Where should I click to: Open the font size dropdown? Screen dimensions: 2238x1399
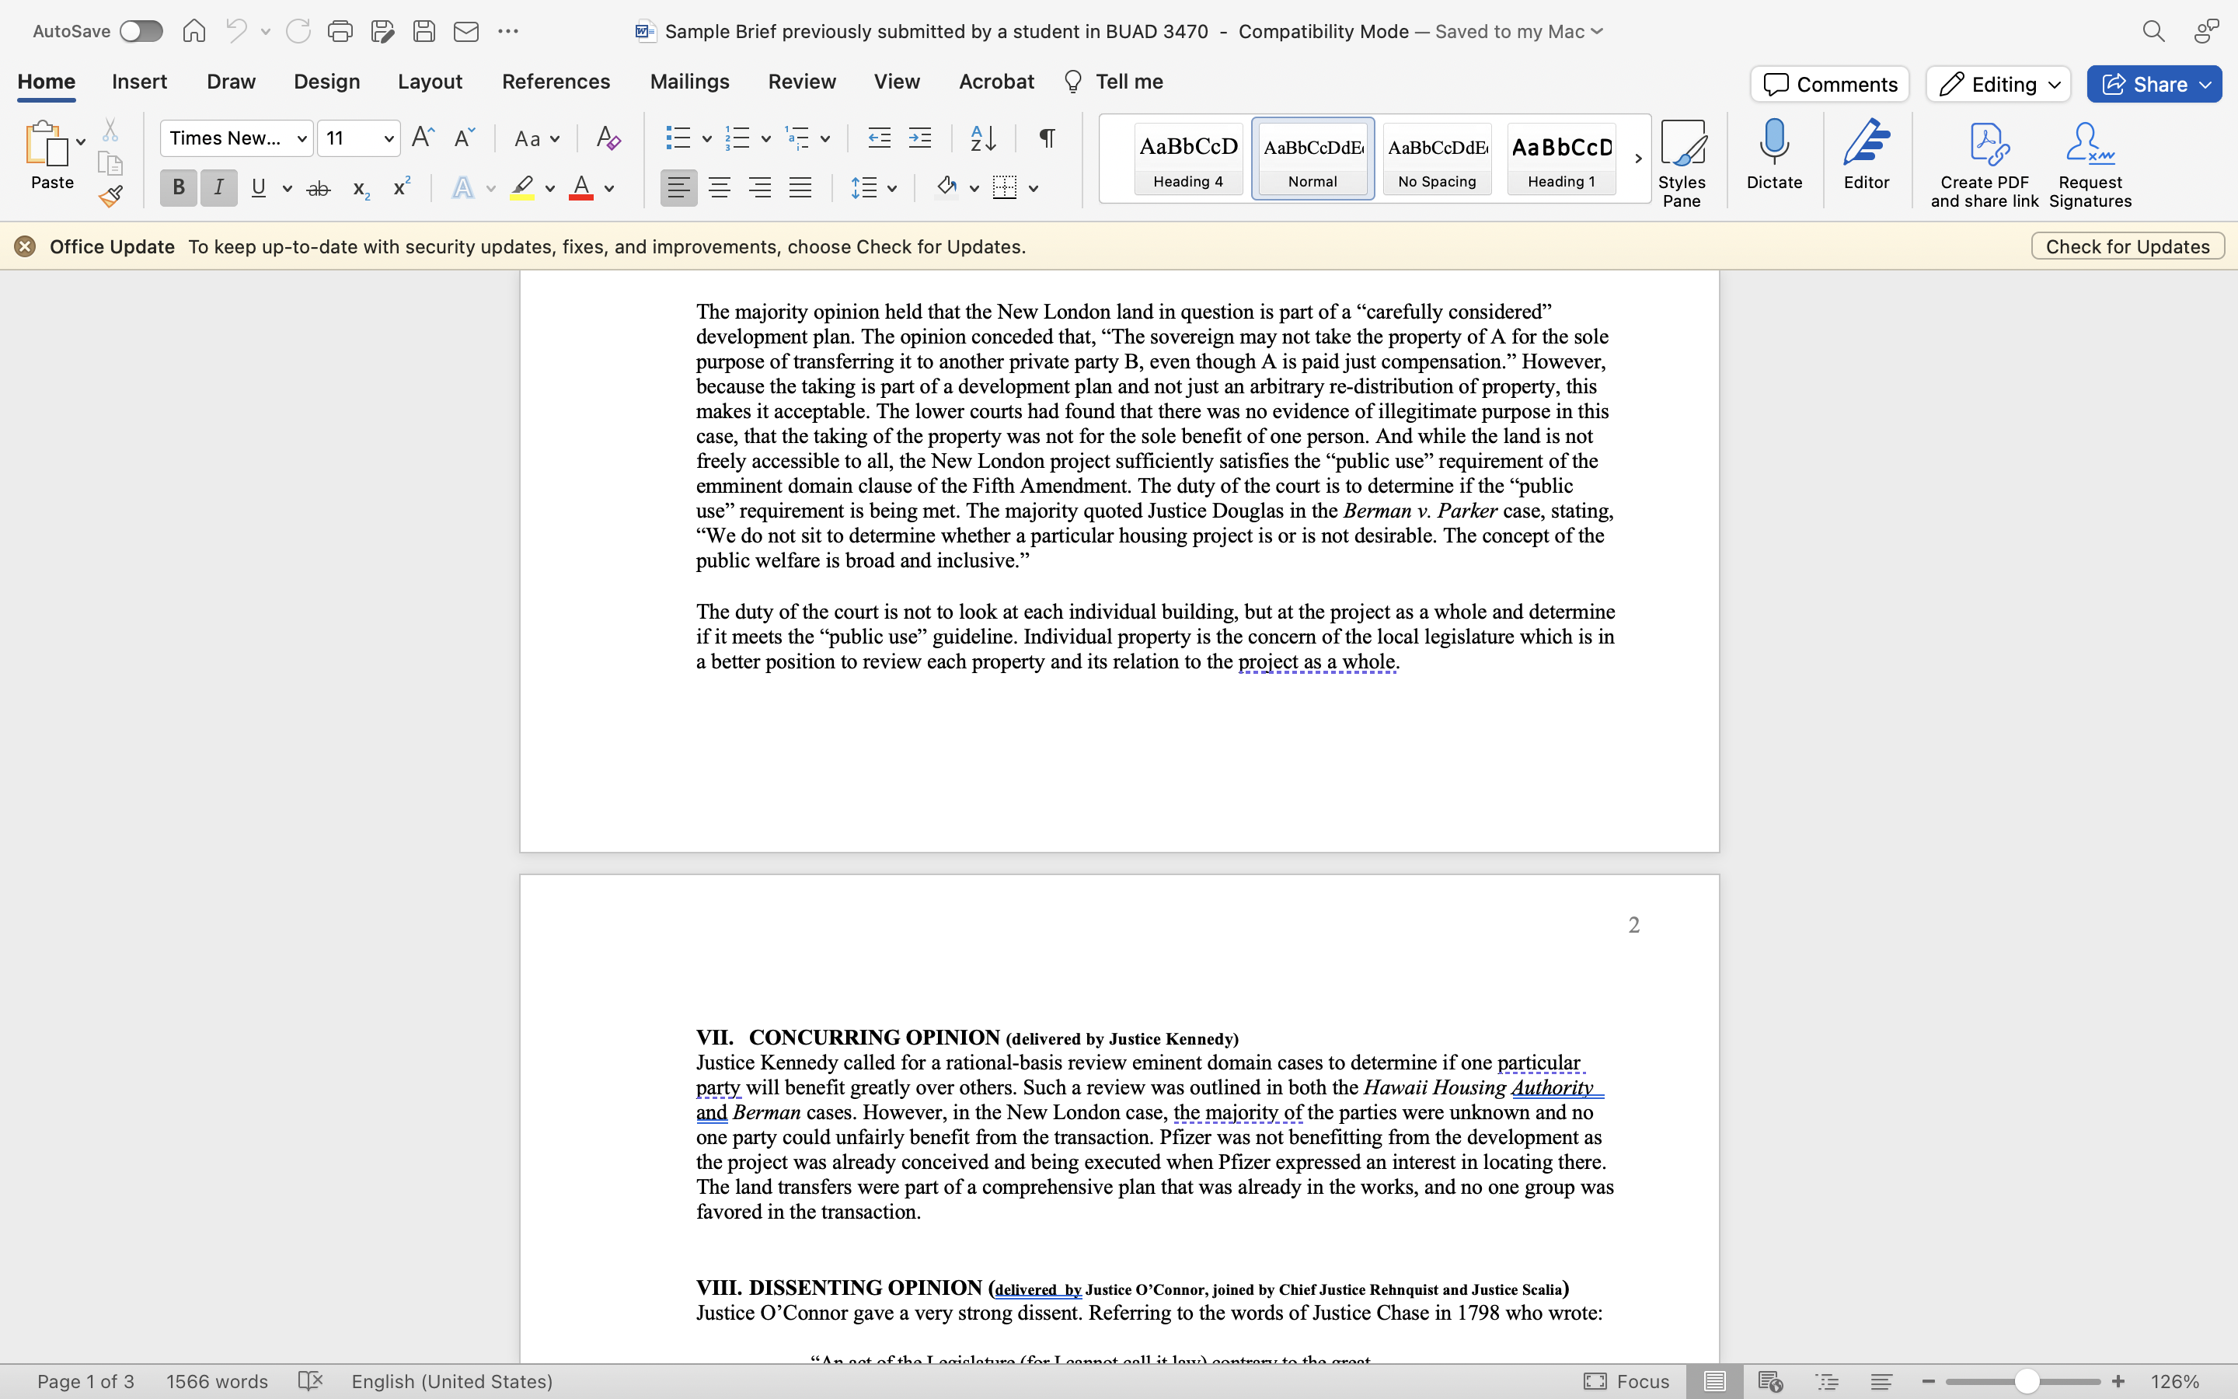tap(389, 138)
